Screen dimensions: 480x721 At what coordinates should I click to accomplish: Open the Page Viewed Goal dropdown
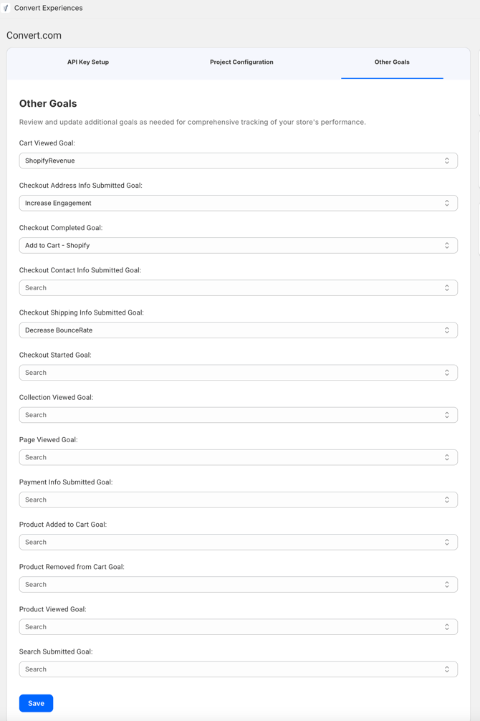point(238,457)
